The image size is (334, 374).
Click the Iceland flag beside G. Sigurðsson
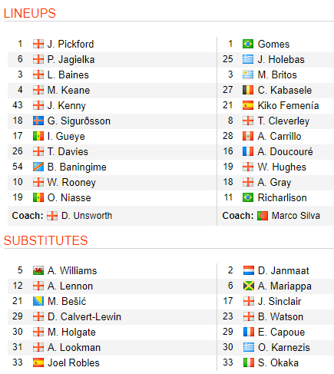point(38,121)
